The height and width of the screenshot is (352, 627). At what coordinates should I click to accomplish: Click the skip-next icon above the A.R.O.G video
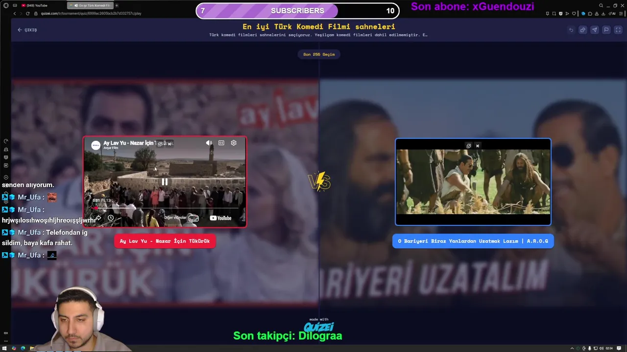pyautogui.click(x=478, y=146)
